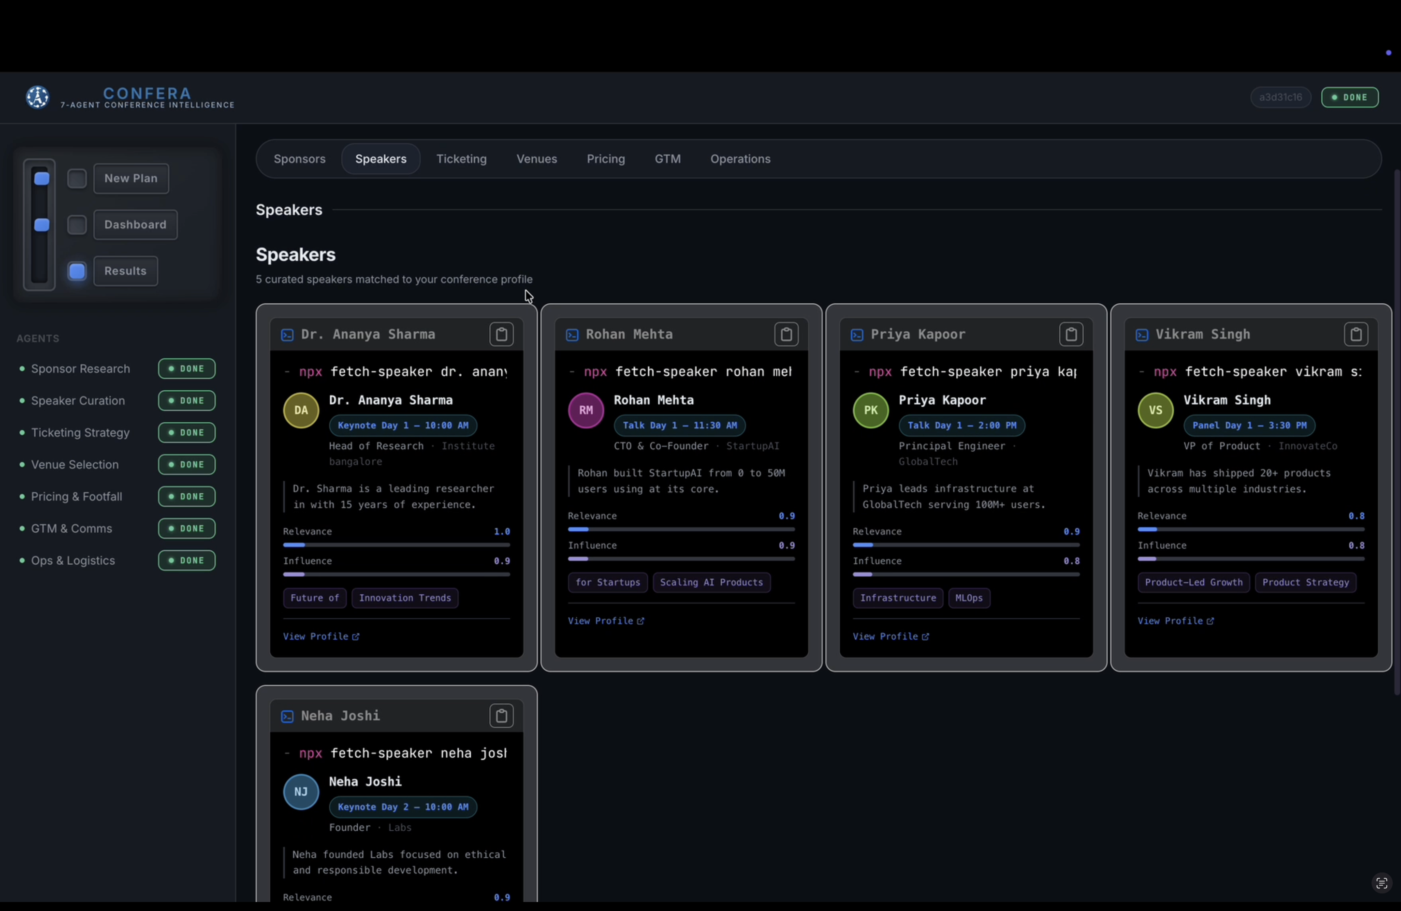This screenshot has height=911, width=1401.
Task: Click terminal icon beside Vikram Singh title
Action: [1142, 335]
